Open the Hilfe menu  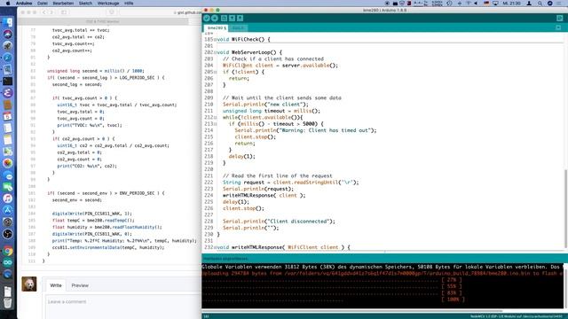[129, 4]
